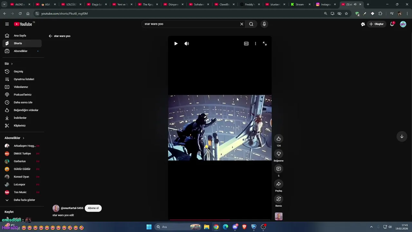Open Podcast'leriniz
The width and height of the screenshot is (412, 232).
point(22,95)
